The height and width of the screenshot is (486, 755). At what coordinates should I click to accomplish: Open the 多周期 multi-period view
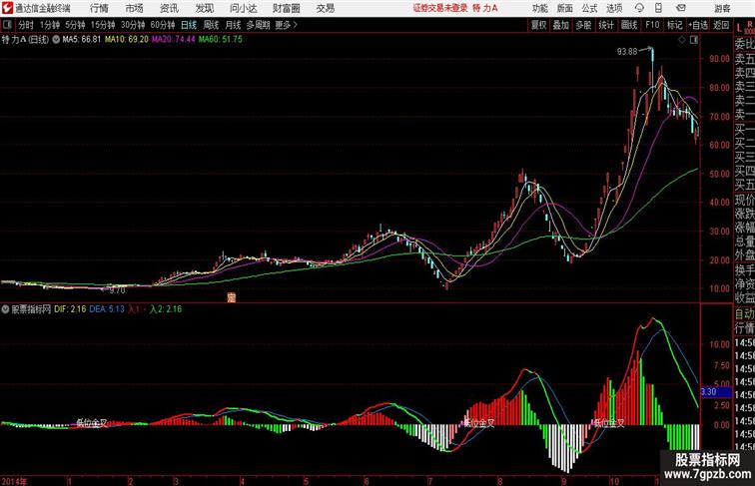tap(258, 25)
